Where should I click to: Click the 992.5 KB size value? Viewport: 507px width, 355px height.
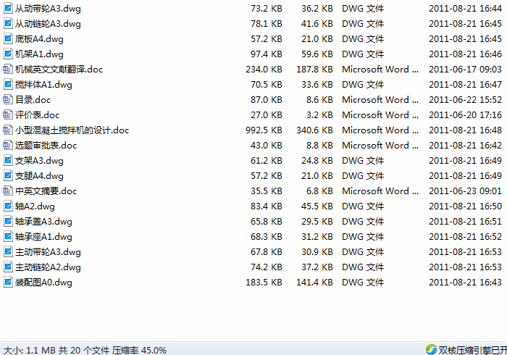[x=264, y=130]
